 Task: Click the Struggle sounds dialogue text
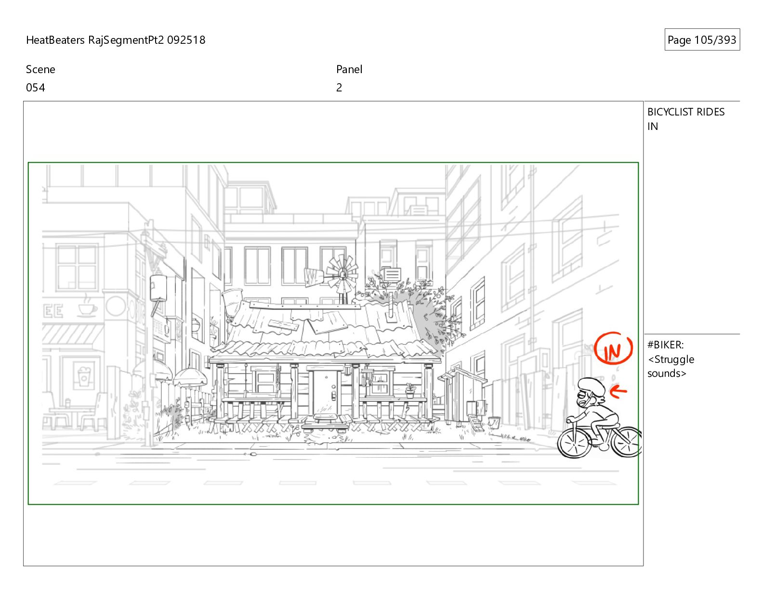(x=671, y=367)
